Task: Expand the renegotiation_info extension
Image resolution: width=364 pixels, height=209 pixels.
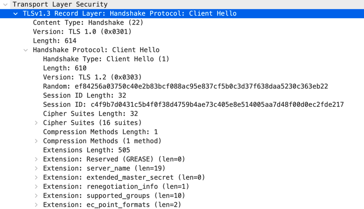Action: pos(36,187)
